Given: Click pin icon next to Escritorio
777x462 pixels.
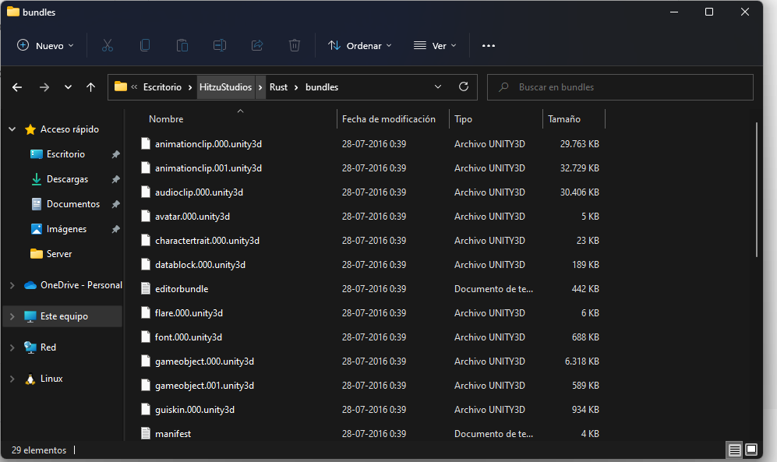Looking at the screenshot, I should point(115,154).
